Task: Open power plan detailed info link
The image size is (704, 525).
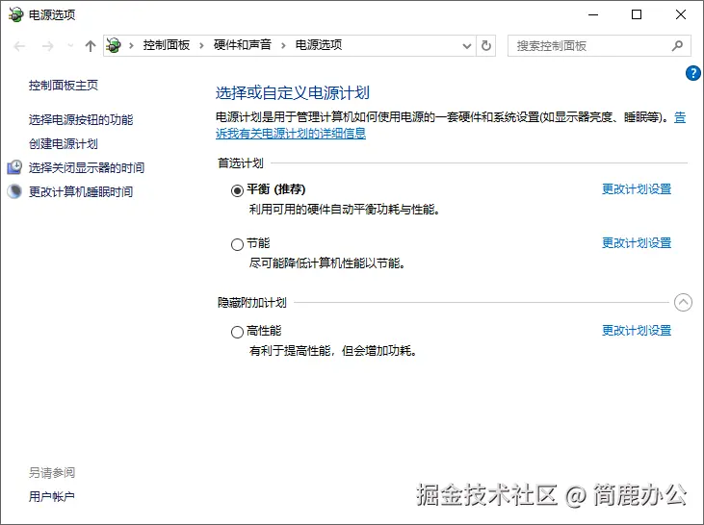Action: point(291,133)
